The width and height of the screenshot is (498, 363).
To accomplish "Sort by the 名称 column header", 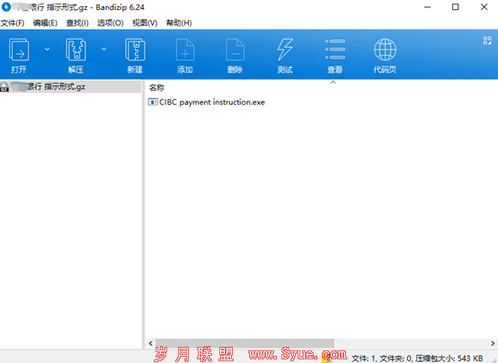I will click(157, 88).
